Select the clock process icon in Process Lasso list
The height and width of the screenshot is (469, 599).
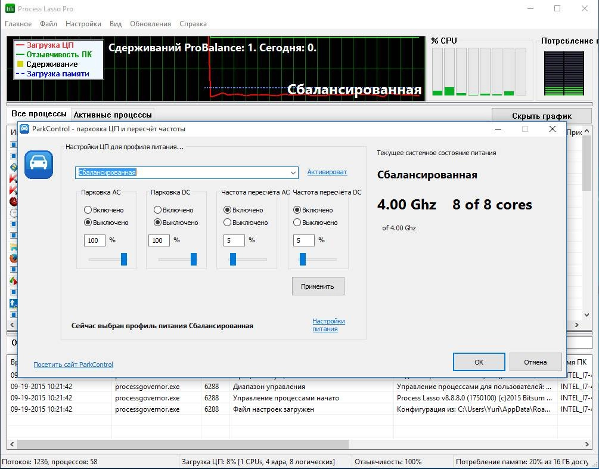(x=13, y=213)
